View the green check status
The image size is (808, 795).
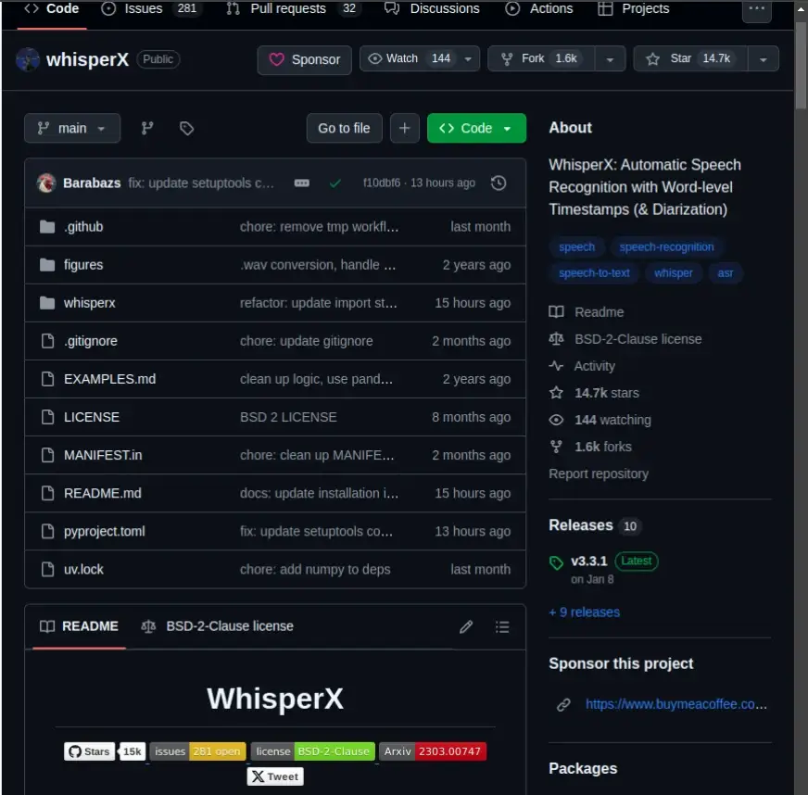[x=335, y=183]
